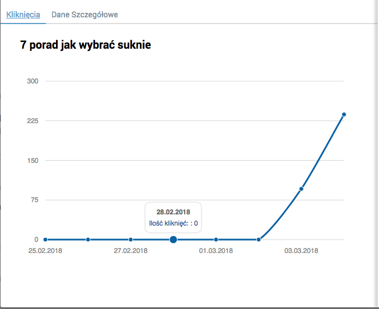Click the 03.03.2018 x-axis label
The width and height of the screenshot is (379, 309).
click(301, 251)
